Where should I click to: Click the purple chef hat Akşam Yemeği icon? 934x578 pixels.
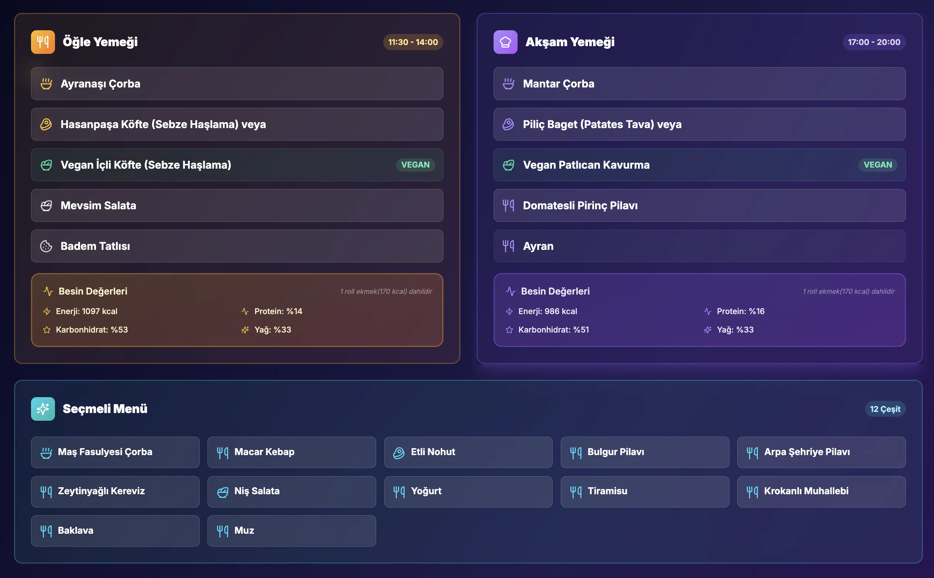click(x=505, y=42)
